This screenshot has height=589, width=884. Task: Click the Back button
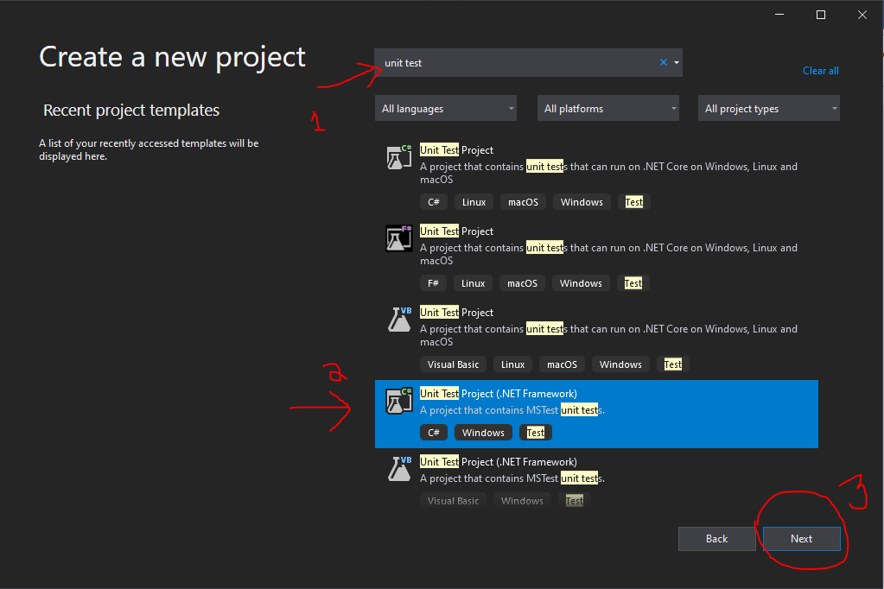point(716,538)
